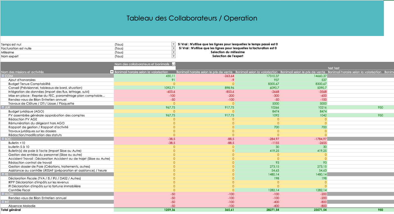The height and width of the screenshot is (214, 394).
Task: Collapse the INT group with its minus icon
Action: point(3,202)
